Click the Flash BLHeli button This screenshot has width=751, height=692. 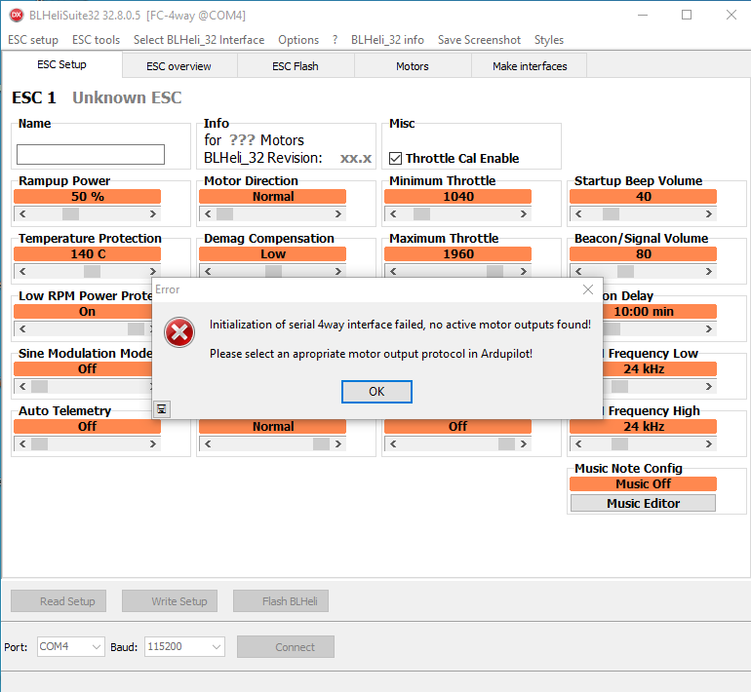[281, 601]
